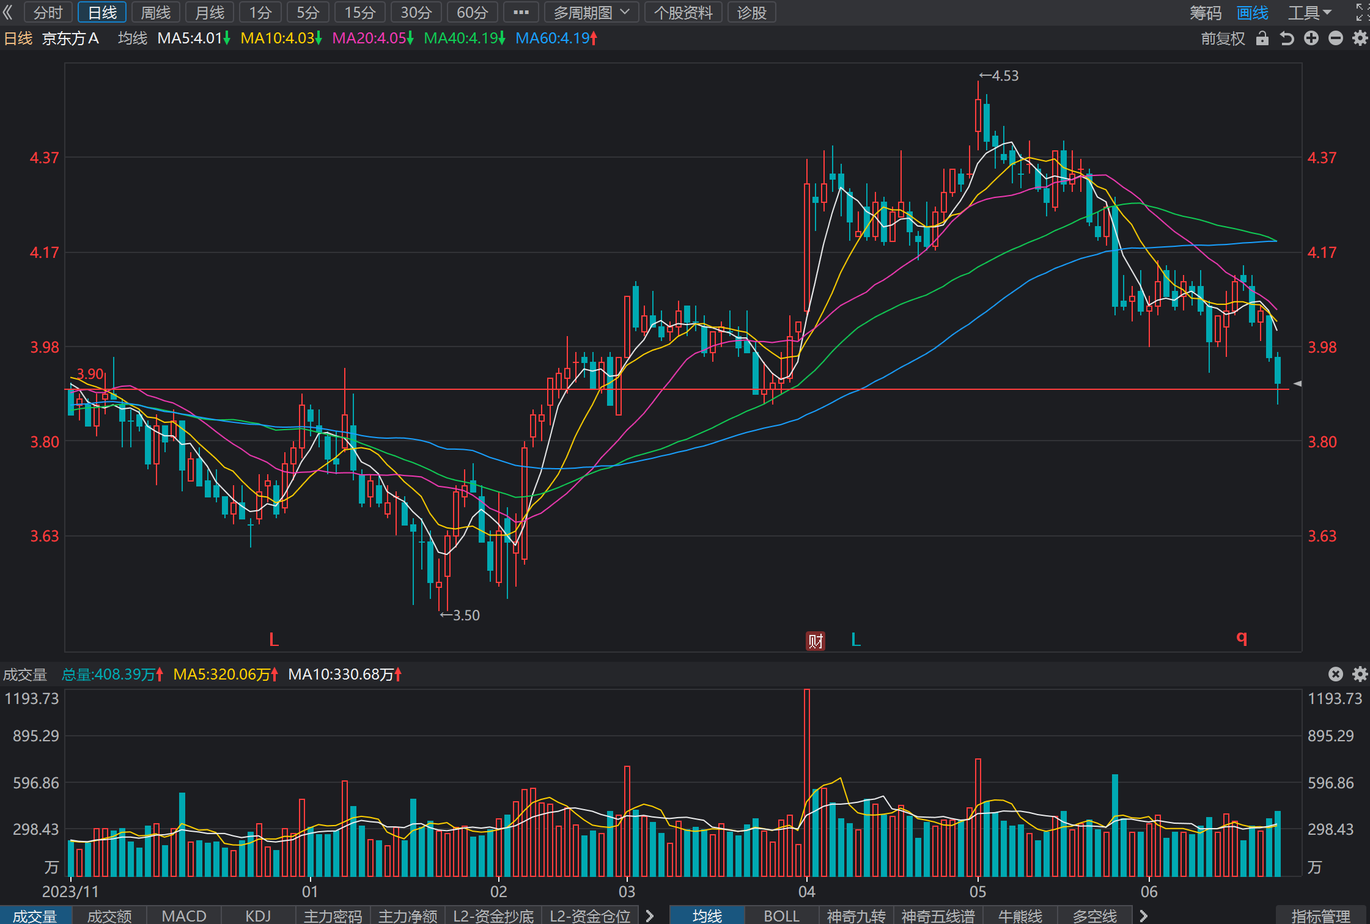Close the volume sub-panel
The height and width of the screenshot is (924, 1370).
click(x=1336, y=674)
